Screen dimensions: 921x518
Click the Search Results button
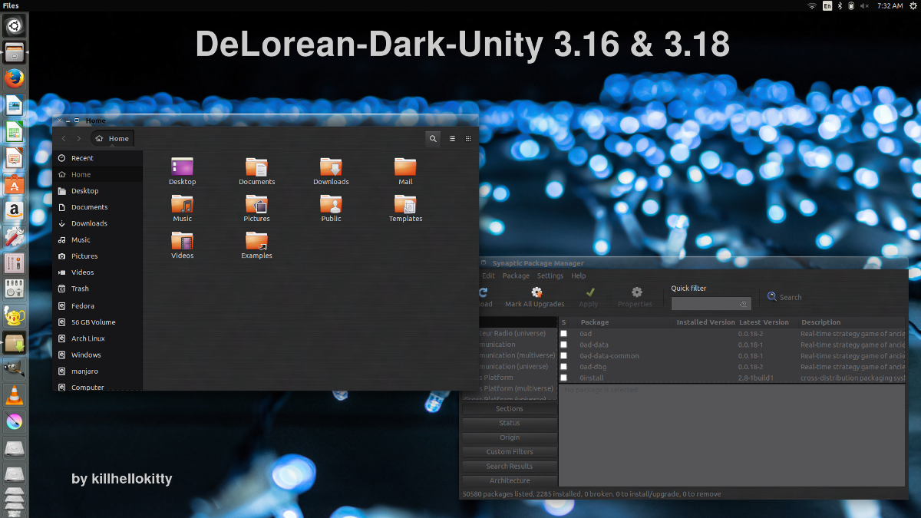click(x=510, y=467)
